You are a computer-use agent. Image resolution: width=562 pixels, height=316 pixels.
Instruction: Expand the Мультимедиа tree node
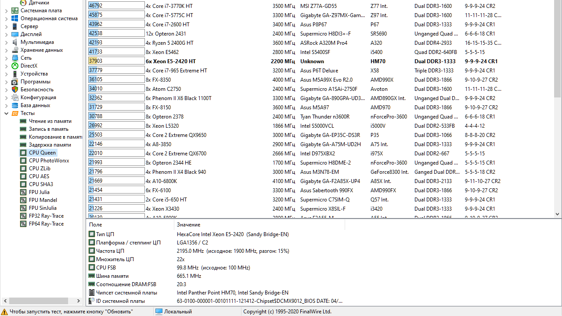coord(6,42)
